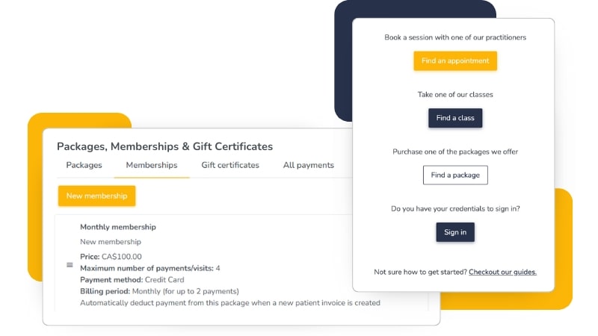Switch to the Packages tab
598x336 pixels.
point(84,165)
